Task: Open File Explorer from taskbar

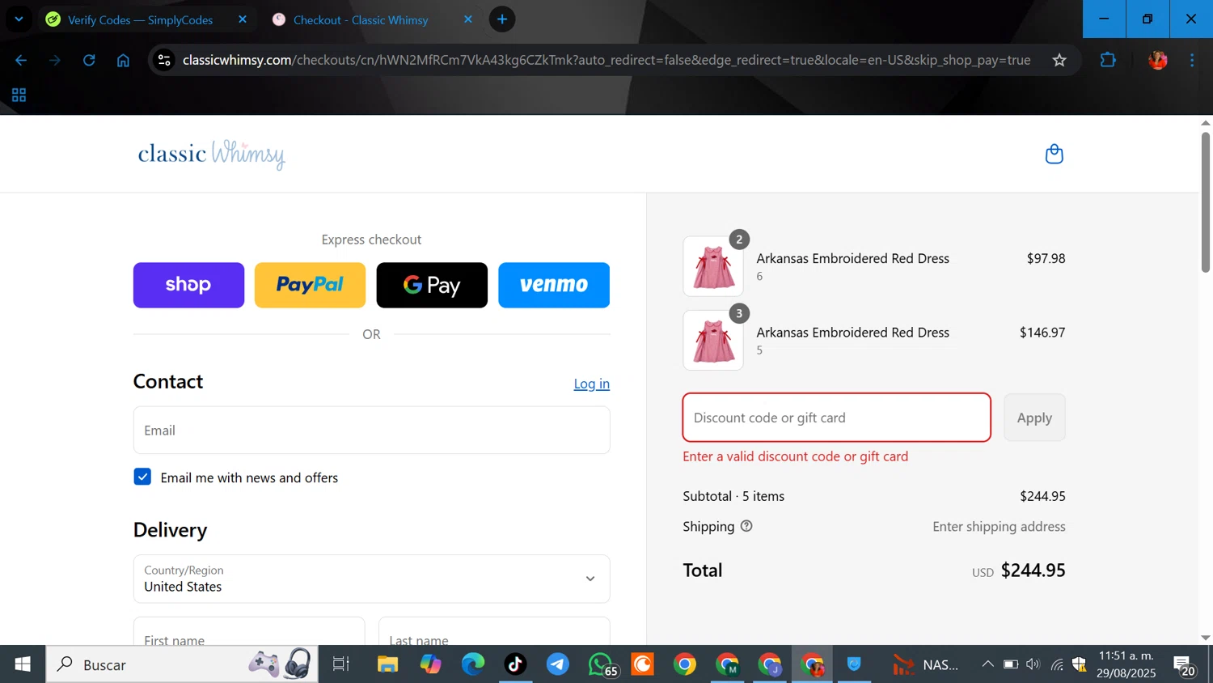Action: click(387, 664)
